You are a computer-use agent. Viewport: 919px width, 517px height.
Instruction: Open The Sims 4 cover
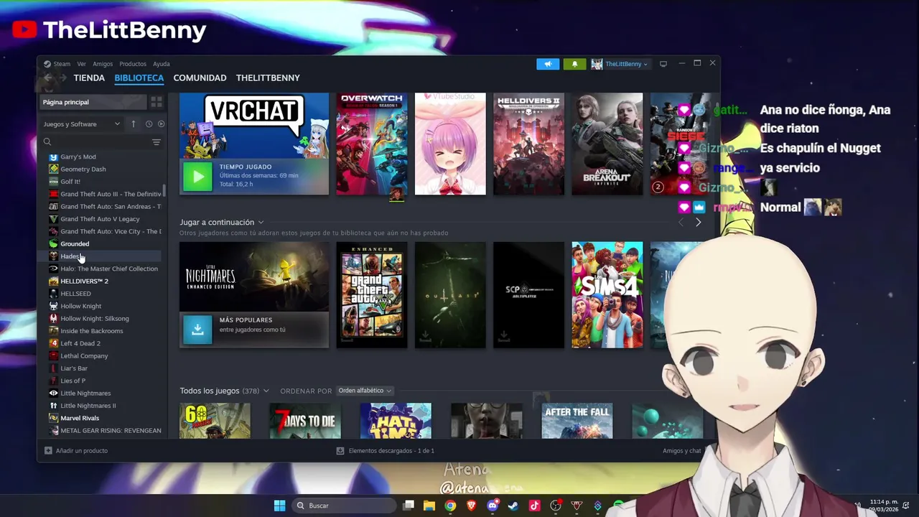pos(607,295)
